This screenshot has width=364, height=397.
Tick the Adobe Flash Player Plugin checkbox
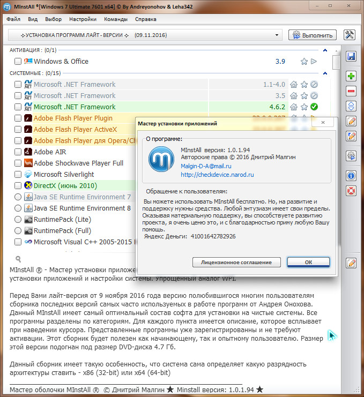(x=18, y=118)
